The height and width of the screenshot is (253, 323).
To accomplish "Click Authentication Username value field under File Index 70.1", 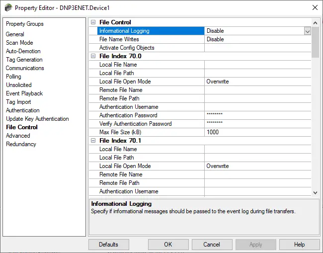I will click(258, 191).
